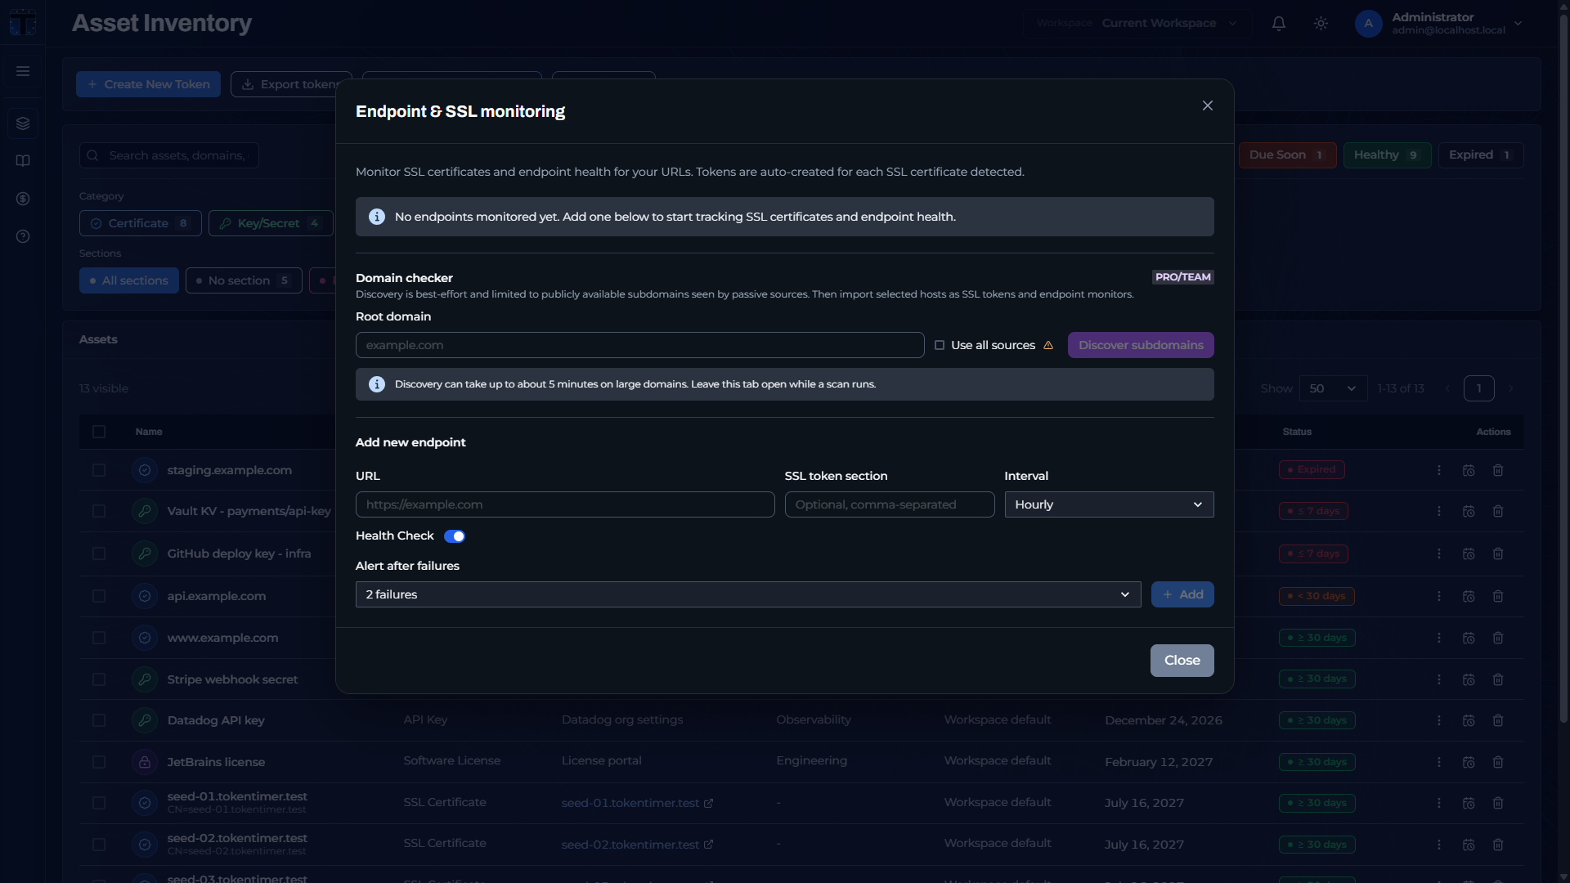1570x883 pixels.
Task: Enable the Use all sources checkbox
Action: pos(940,345)
